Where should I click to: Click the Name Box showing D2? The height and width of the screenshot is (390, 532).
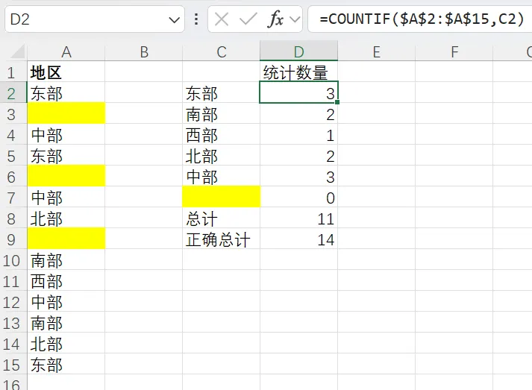[x=95, y=19]
